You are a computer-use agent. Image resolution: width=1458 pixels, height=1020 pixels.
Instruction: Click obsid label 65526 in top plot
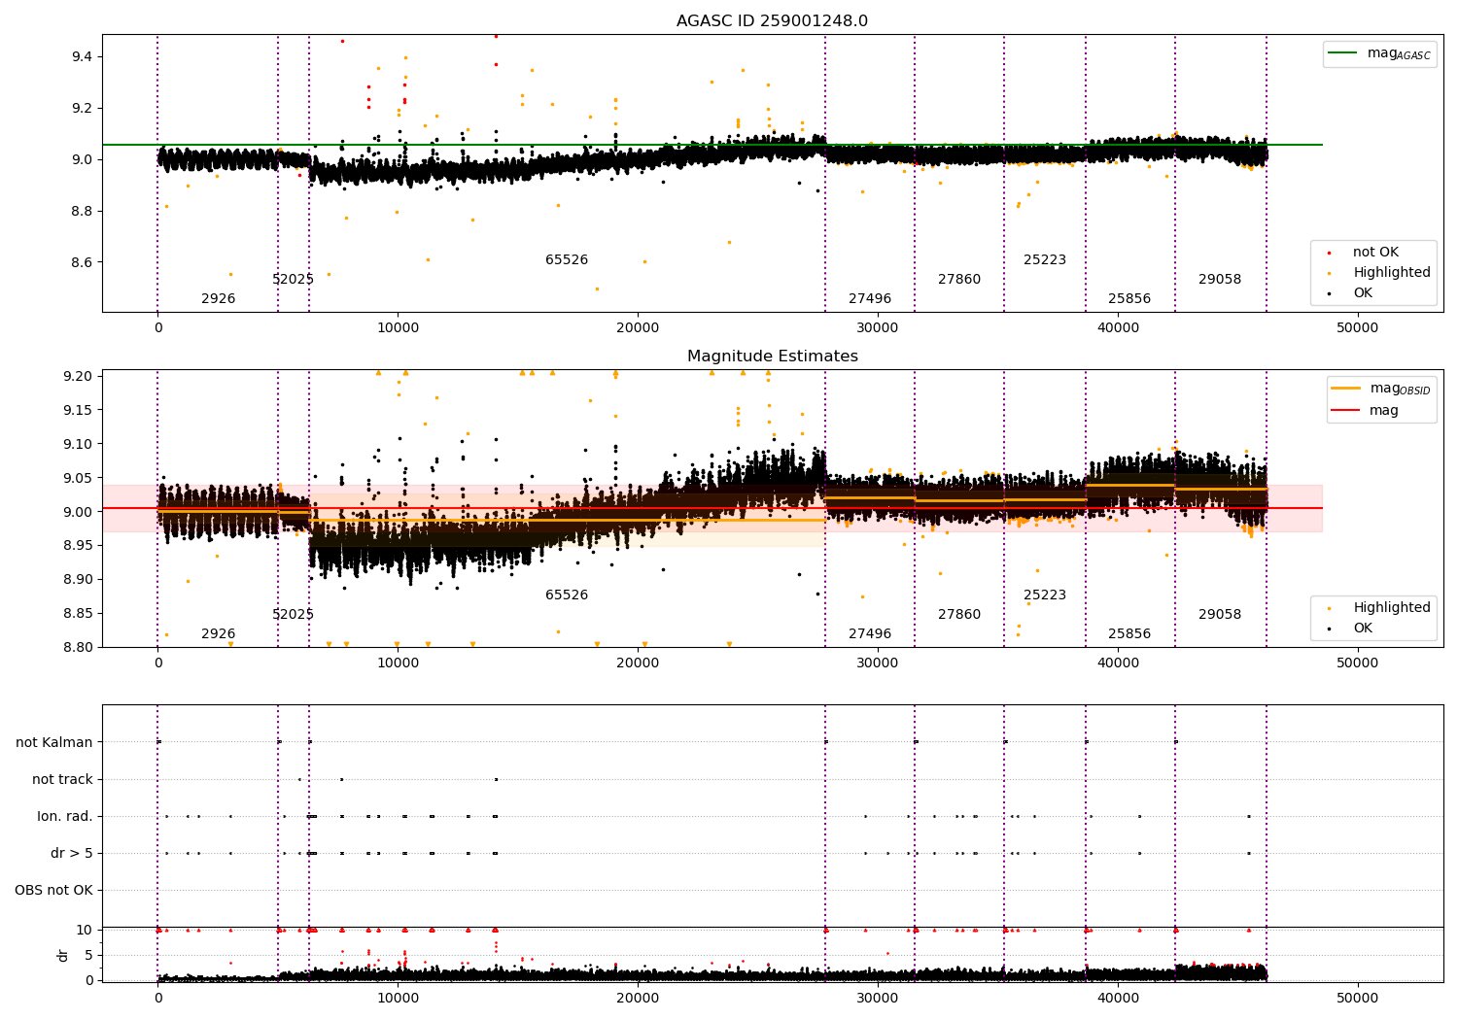coord(567,260)
